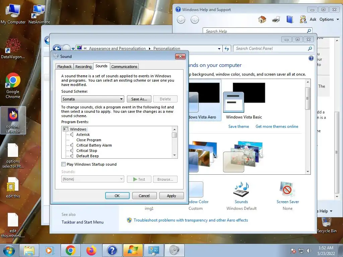Open Firefox from the taskbar
This screenshot has width=343, height=257.
91,250
